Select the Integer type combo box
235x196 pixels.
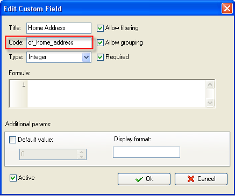59,57
